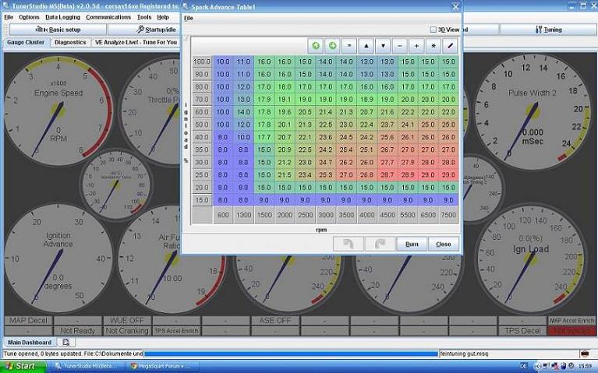Close the table with Close button
598x373 pixels.
coord(444,244)
